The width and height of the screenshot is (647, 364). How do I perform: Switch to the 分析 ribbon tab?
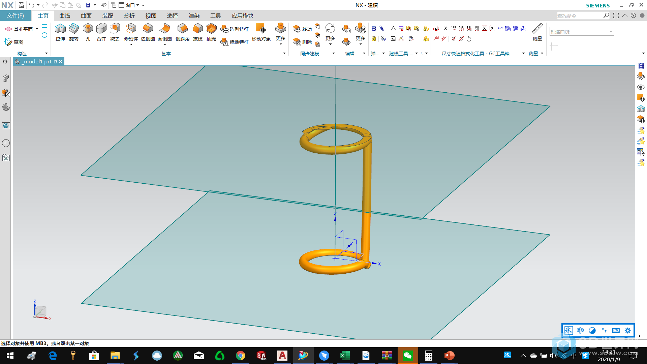(129, 16)
